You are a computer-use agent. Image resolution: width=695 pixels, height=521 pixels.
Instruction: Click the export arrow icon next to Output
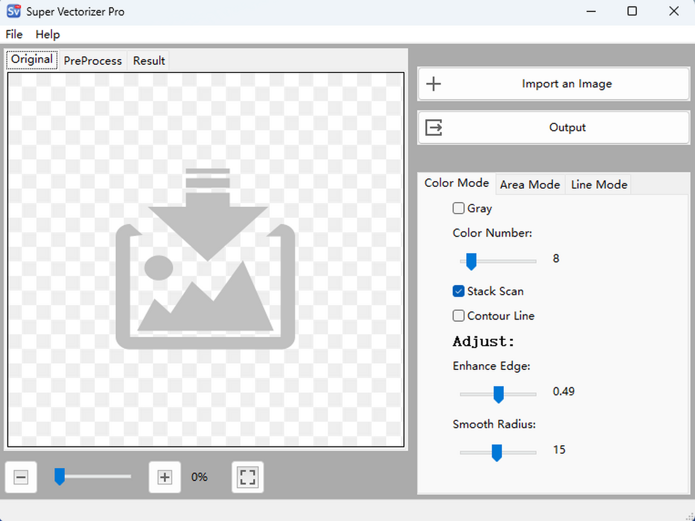(x=433, y=127)
